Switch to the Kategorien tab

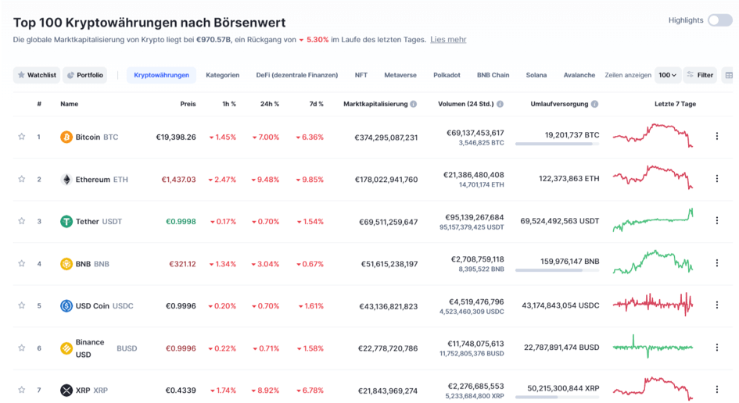(x=222, y=75)
